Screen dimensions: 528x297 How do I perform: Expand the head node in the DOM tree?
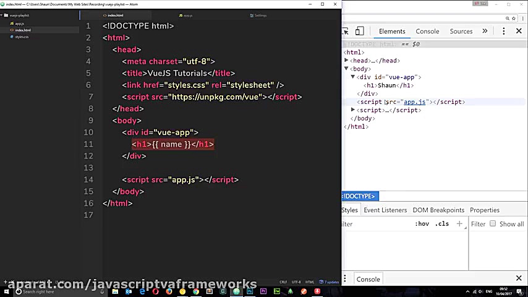(x=346, y=61)
